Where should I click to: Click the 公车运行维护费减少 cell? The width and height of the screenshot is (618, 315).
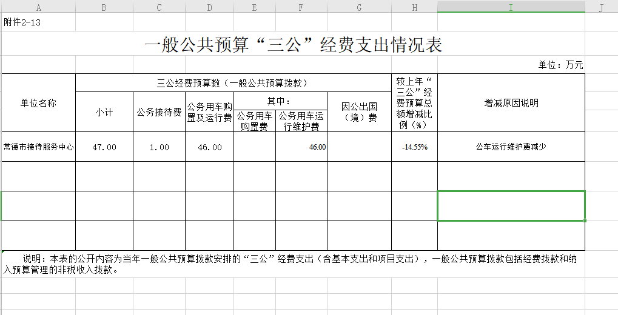point(511,147)
